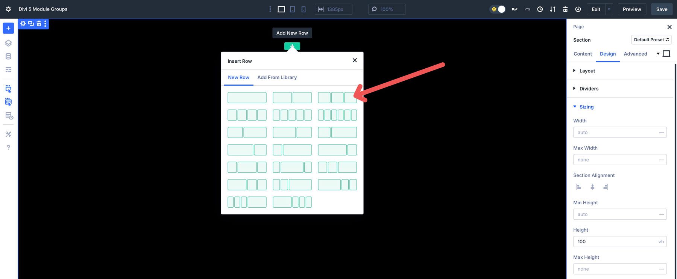Screen dimensions: 677x279
Task: Choose layout with one wide then three narrow columns
Action: coord(292,202)
